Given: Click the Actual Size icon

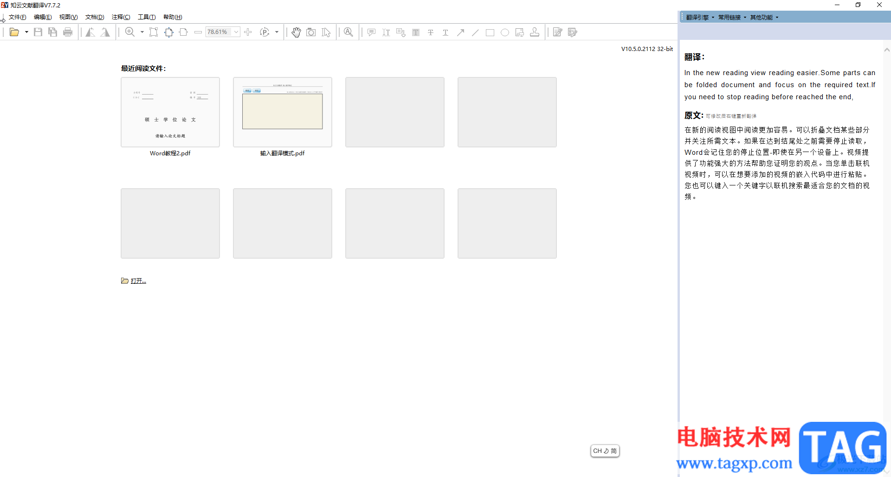Looking at the screenshot, I should 154,32.
